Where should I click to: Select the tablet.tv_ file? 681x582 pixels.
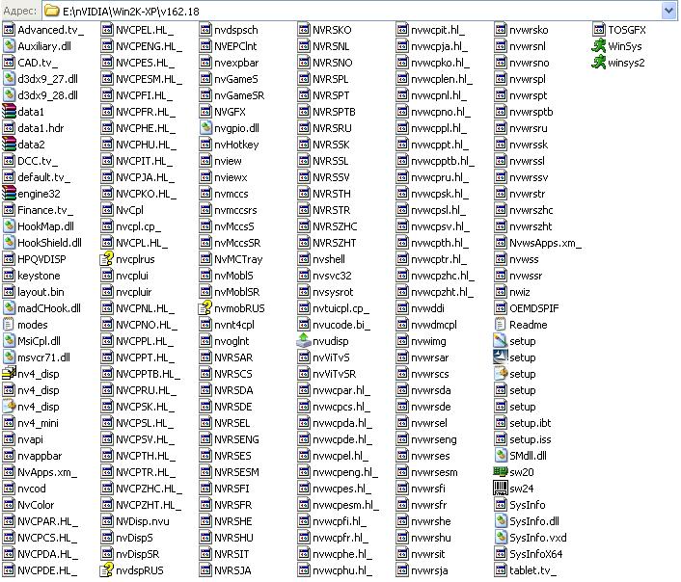526,570
